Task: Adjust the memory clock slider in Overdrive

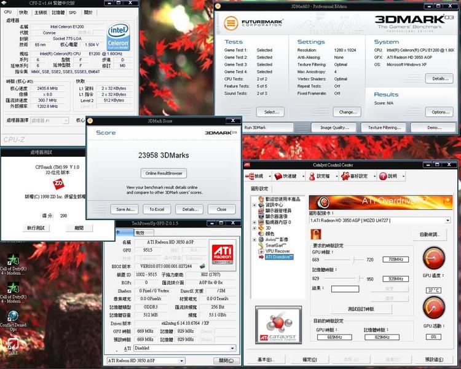Action: point(360,279)
